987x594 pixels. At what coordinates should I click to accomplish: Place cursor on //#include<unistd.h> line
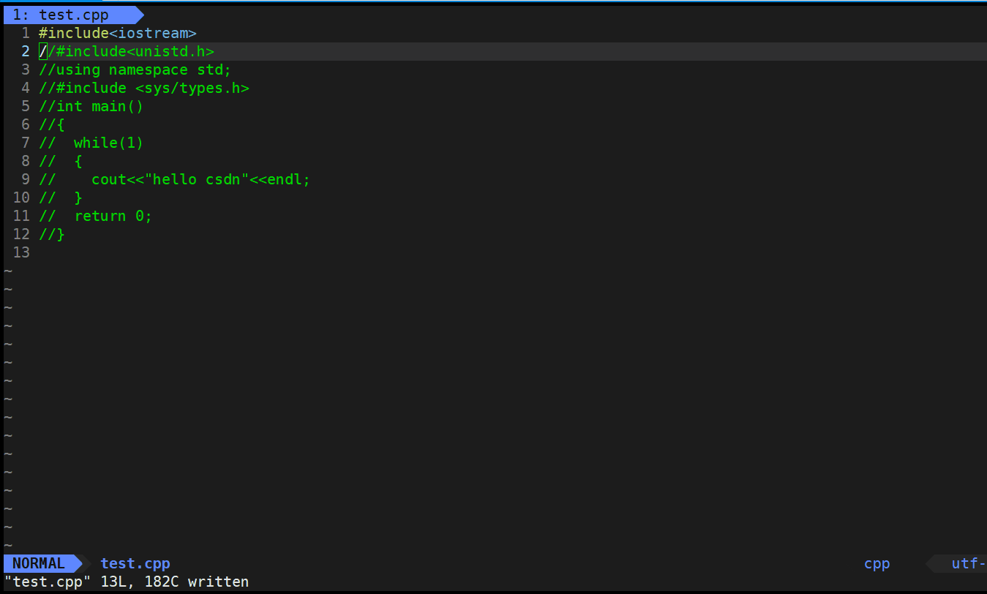click(127, 51)
